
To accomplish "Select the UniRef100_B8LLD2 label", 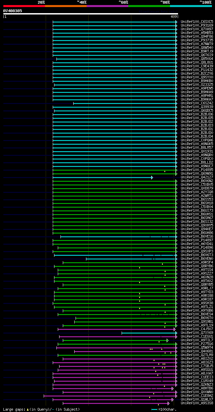I will (197, 163).
